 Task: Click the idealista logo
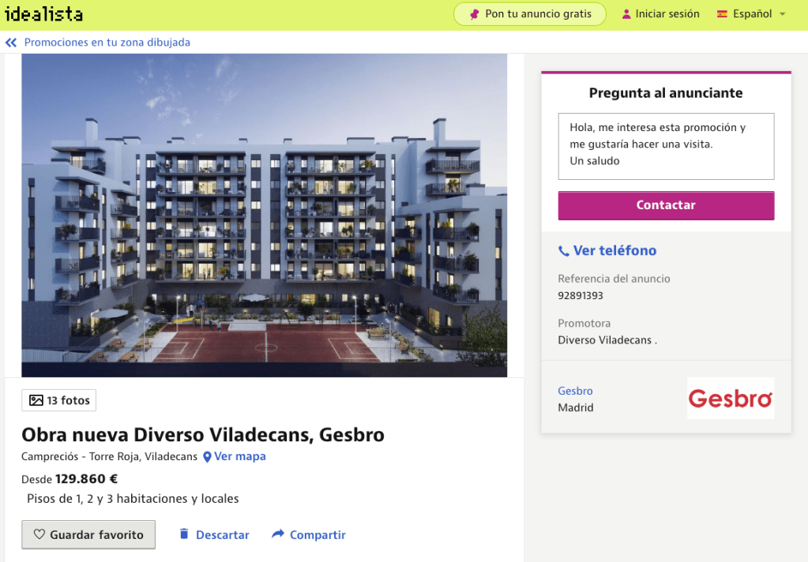click(x=43, y=13)
